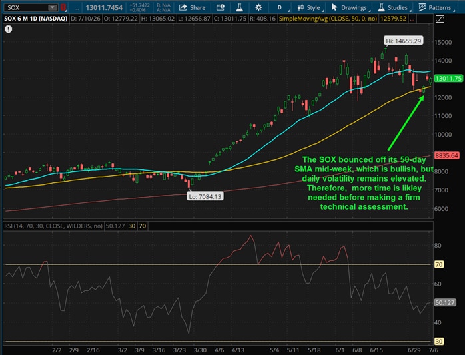Click the last price 13011.7454 readout

[104, 8]
